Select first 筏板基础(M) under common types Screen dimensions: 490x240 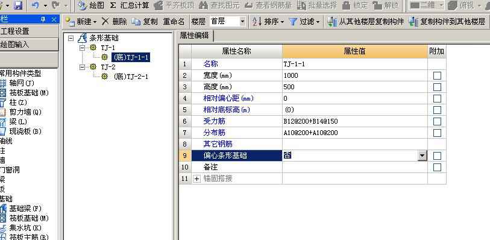pos(24,93)
